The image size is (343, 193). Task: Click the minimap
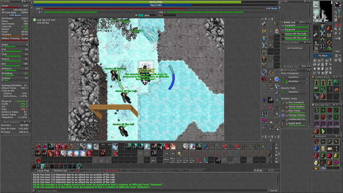point(323,11)
